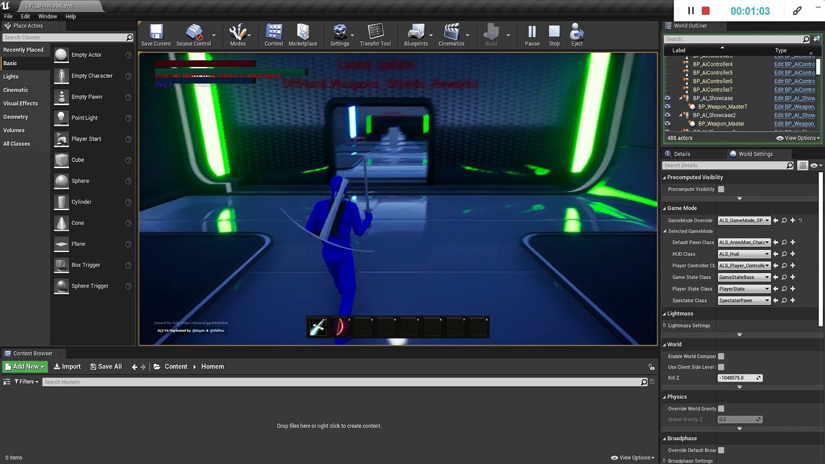The width and height of the screenshot is (825, 464).
Task: Open the Help menu
Action: 70,16
